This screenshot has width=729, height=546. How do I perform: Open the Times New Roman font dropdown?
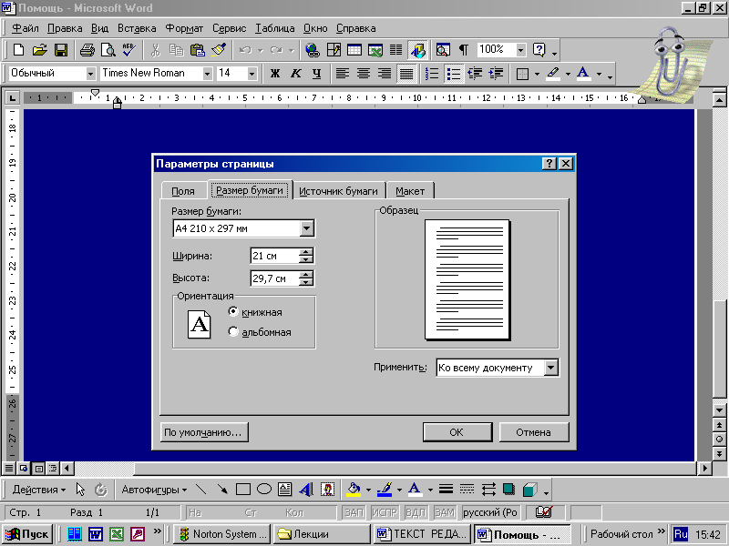[208, 74]
